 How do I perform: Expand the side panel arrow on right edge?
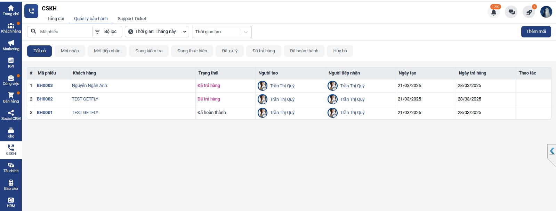tap(552, 151)
